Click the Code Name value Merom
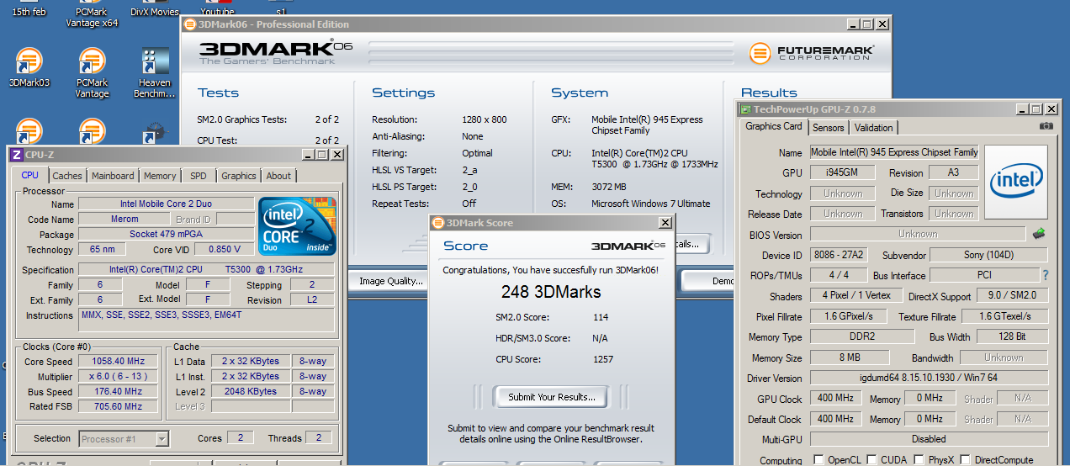Viewport: 1070px width, 466px height. (x=124, y=220)
